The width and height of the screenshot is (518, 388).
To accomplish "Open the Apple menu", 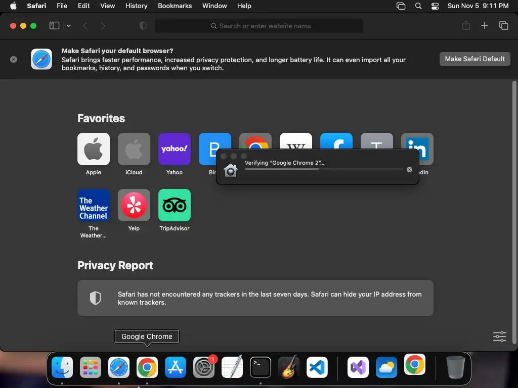I will click(x=13, y=6).
